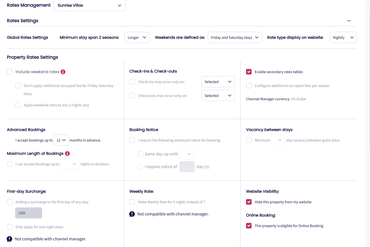370x247 pixels.
Task: Open the Minimum stay span 2 seasons dropdown
Action: pyautogui.click(x=137, y=38)
